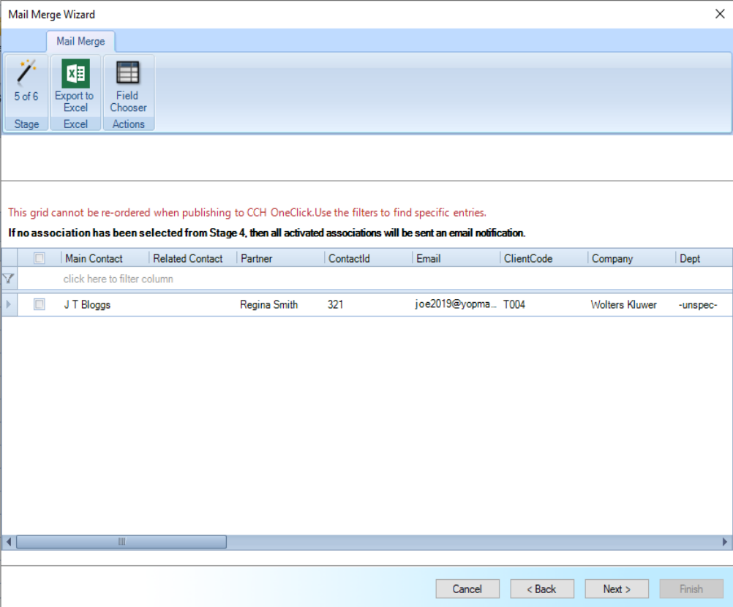
Task: Select the Wolters Kluwer company cell
Action: 631,305
